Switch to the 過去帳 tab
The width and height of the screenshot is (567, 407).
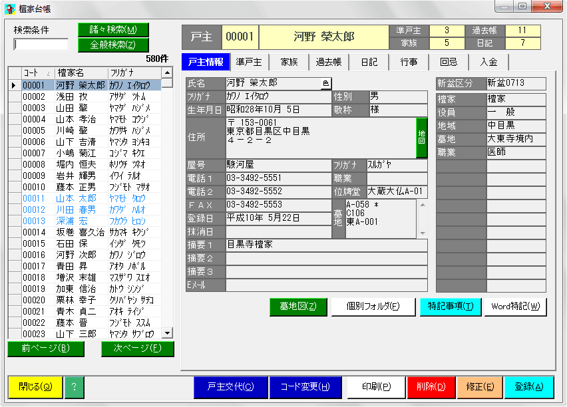pyautogui.click(x=329, y=62)
